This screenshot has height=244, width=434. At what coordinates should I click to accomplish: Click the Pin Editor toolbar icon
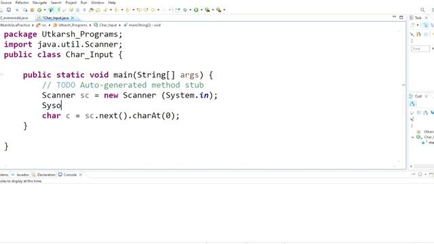point(178,10)
